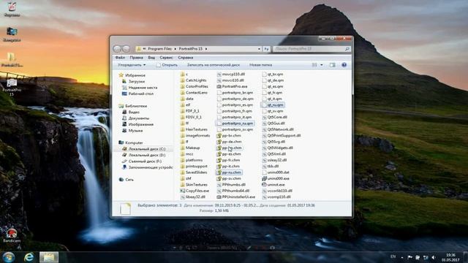Select Сеть in the navigation pane
The height and width of the screenshot is (263, 468).
pyautogui.click(x=127, y=180)
